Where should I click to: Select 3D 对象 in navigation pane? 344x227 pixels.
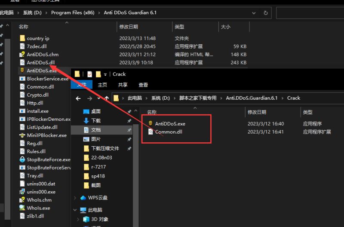click(x=100, y=219)
